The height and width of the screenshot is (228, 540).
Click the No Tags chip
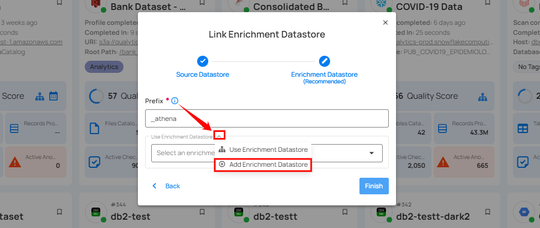pyautogui.click(x=527, y=67)
